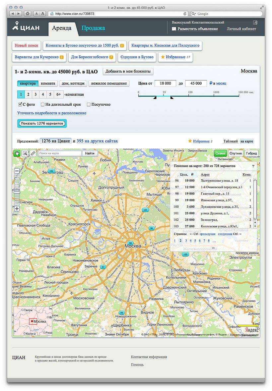Activate the map zoom-to-area magnifier tool
272x391 pixels.
(25, 153)
